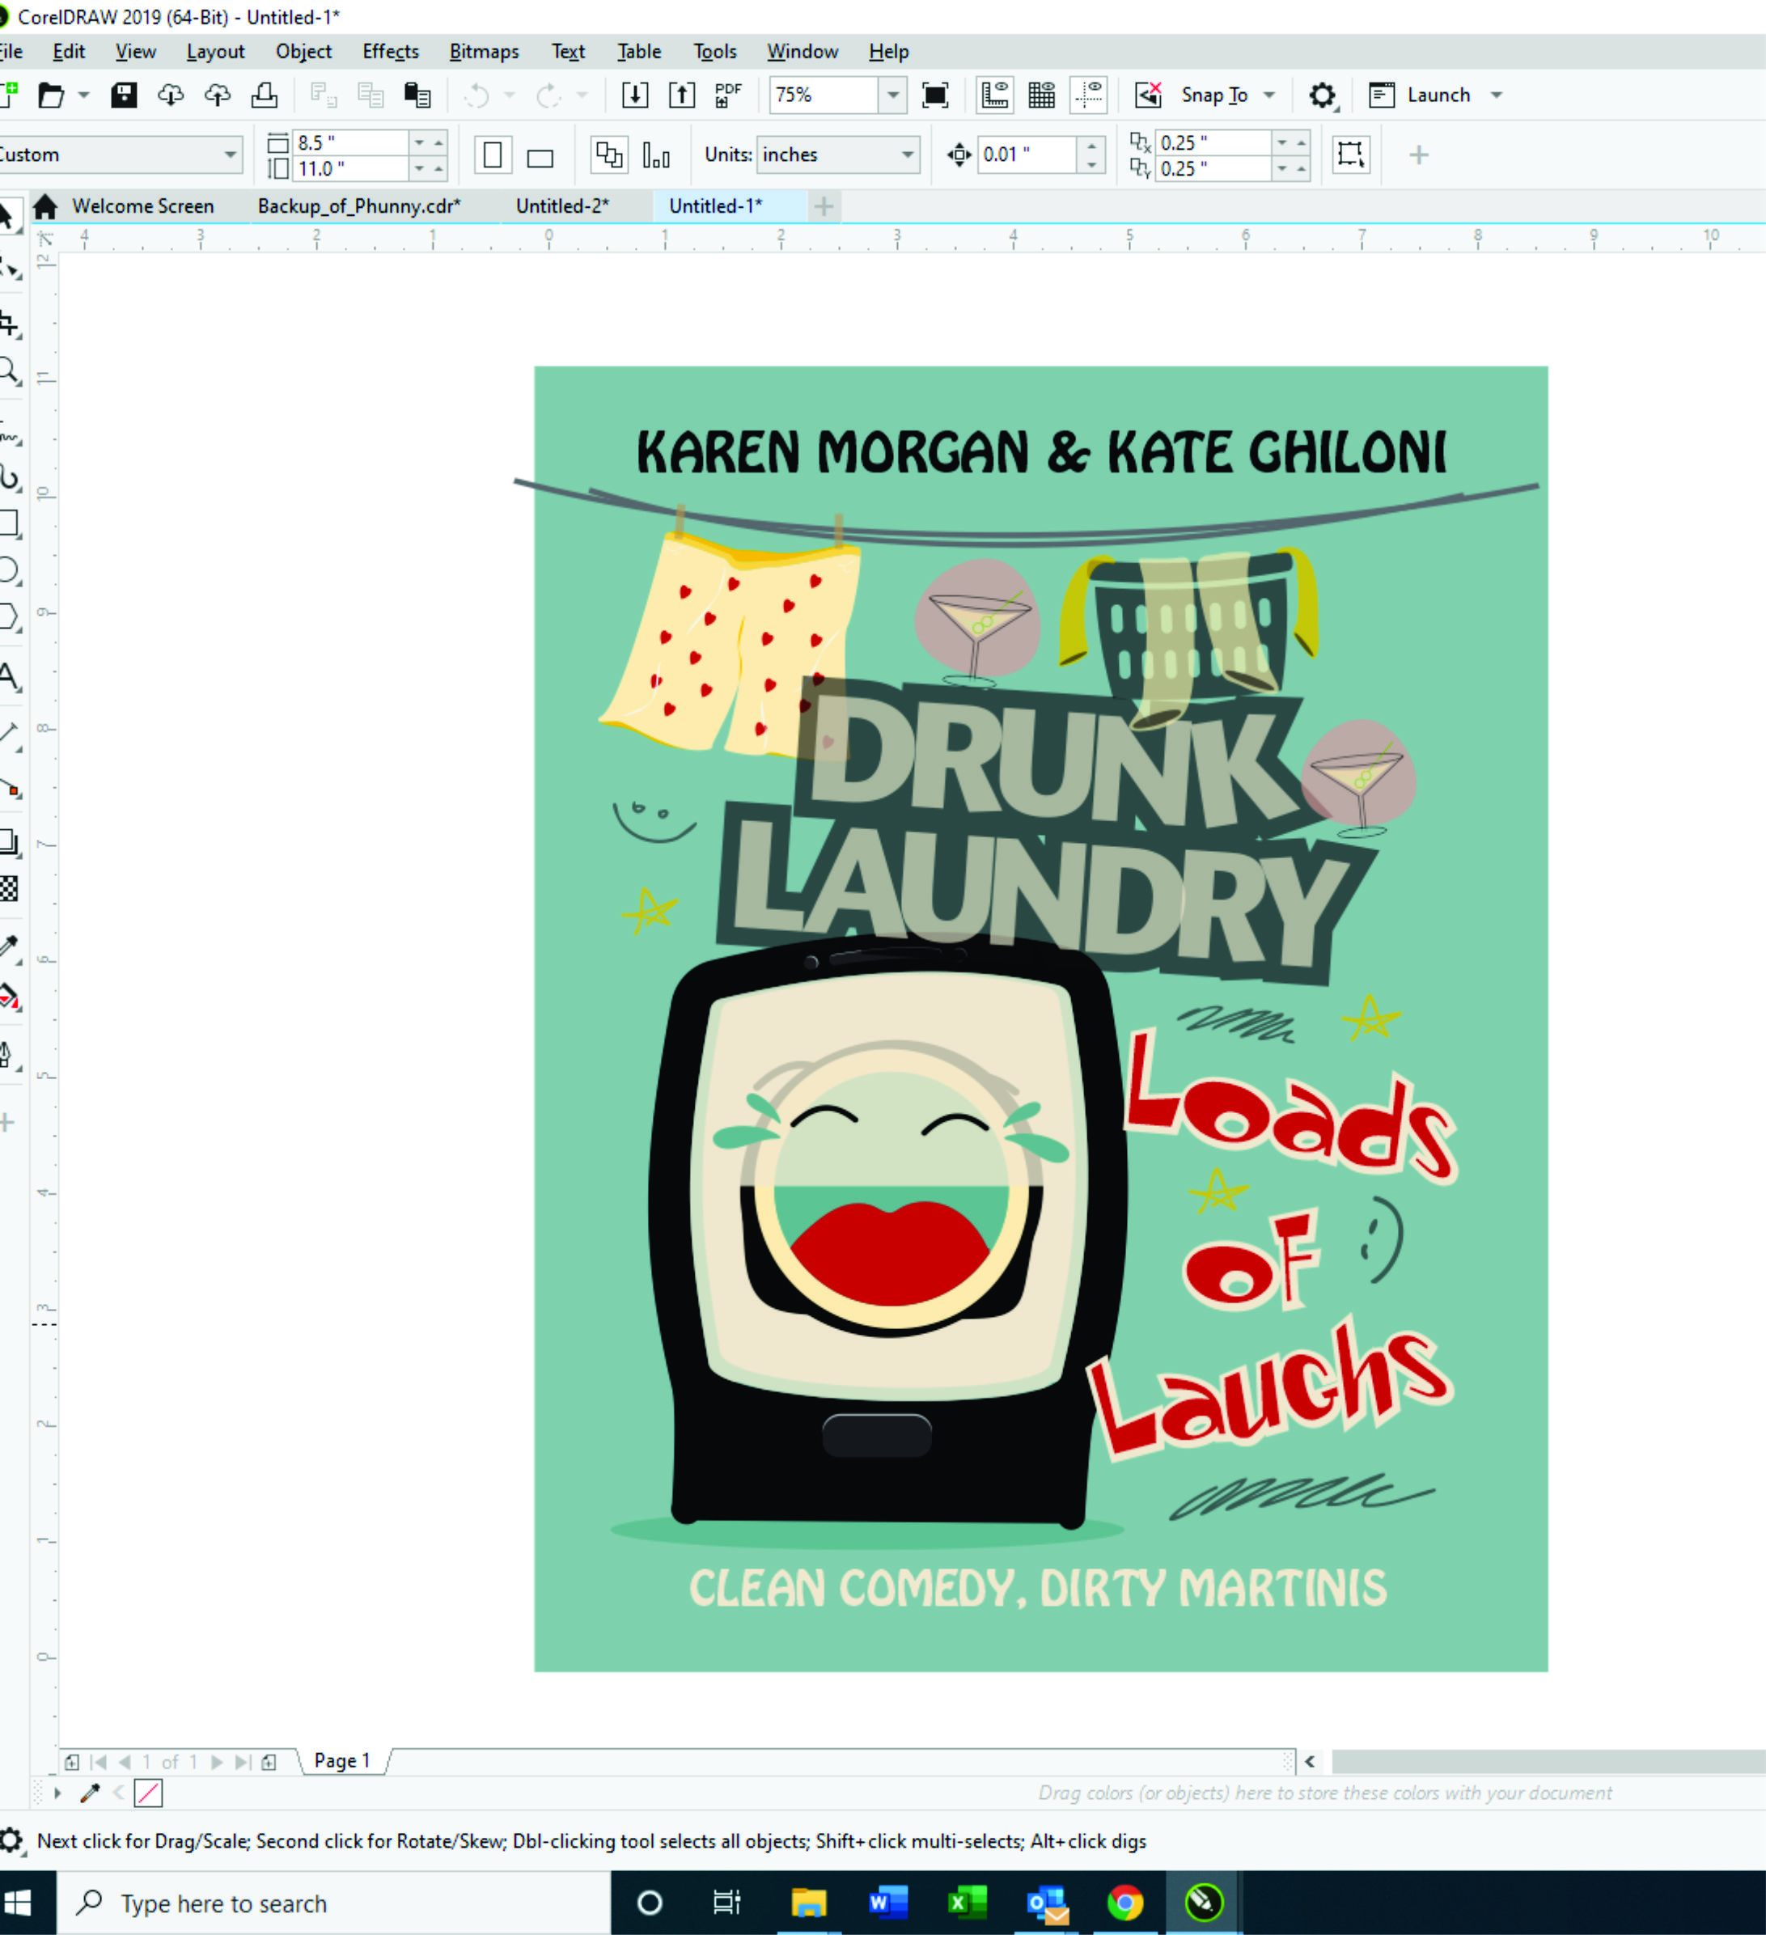1766x1935 pixels.
Task: Click the no-fill color swatch
Action: (x=149, y=1792)
